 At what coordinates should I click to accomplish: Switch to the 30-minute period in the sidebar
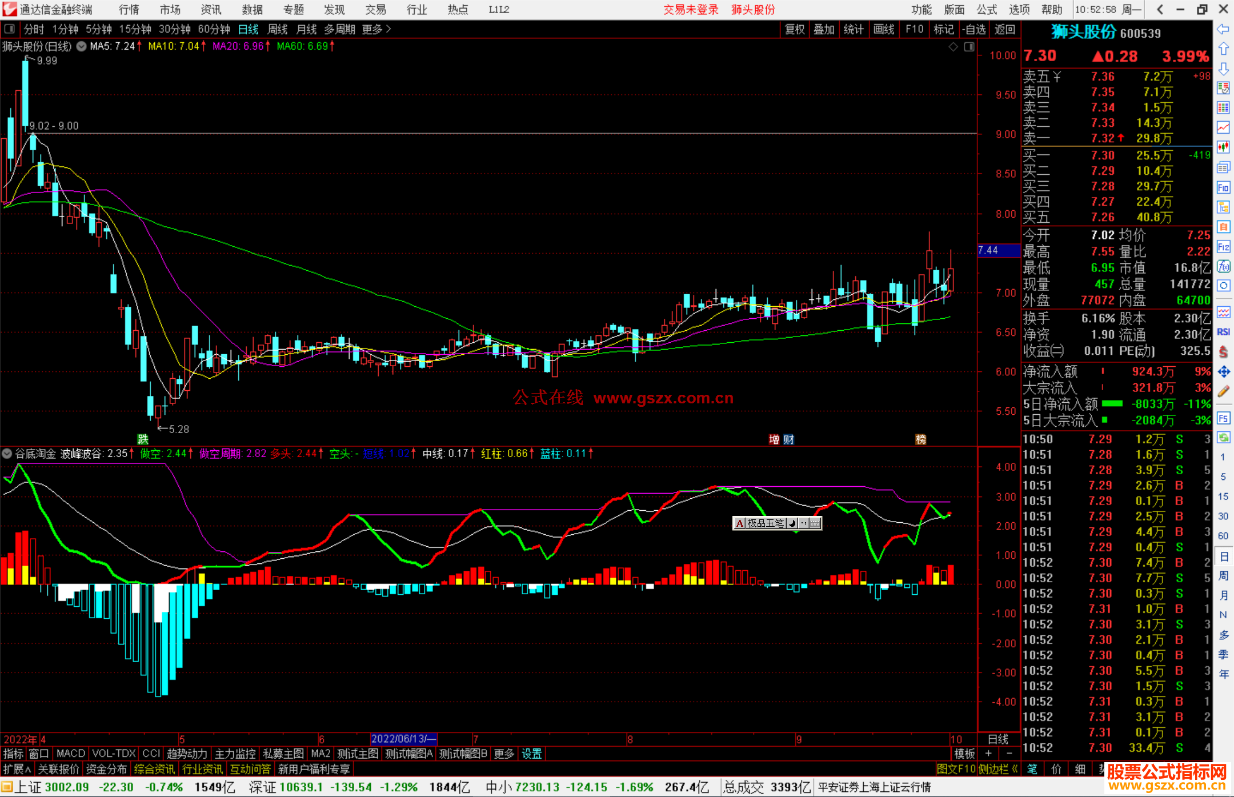click(1223, 516)
